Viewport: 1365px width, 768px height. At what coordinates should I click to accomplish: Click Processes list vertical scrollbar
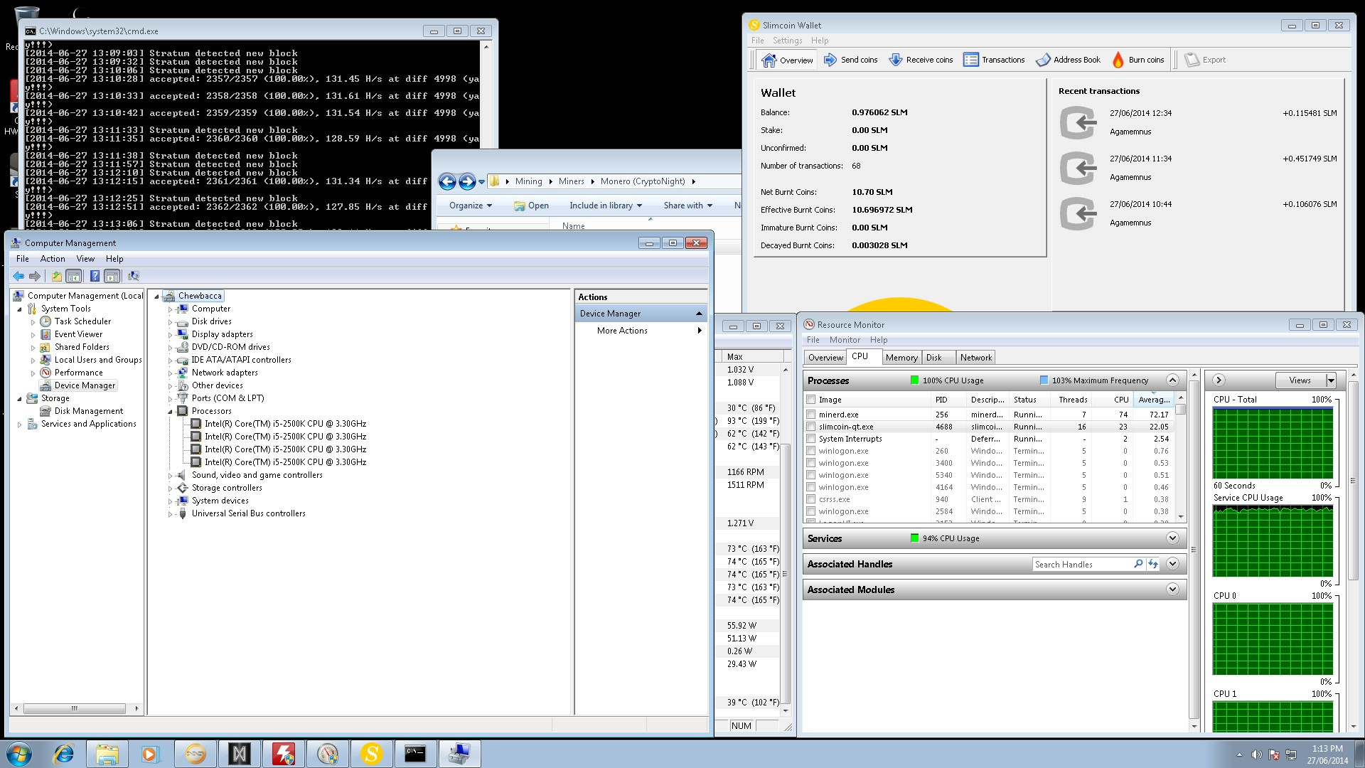(1181, 457)
